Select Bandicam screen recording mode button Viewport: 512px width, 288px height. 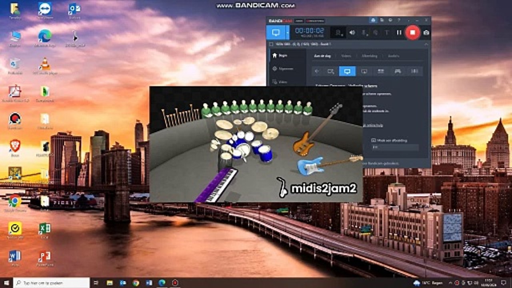[276, 32]
